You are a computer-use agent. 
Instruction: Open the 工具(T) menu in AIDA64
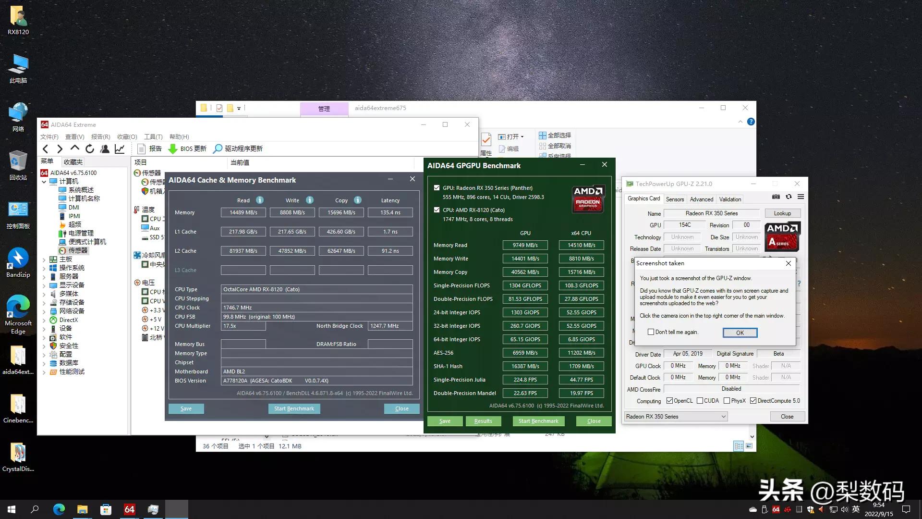[x=153, y=136]
